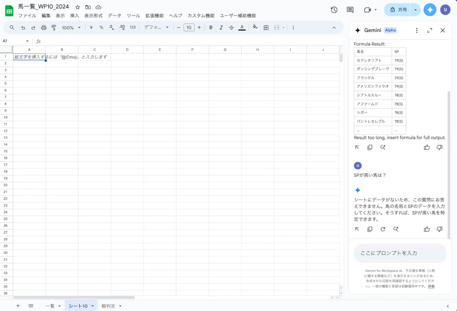Close the Gemini panel

coord(443,30)
